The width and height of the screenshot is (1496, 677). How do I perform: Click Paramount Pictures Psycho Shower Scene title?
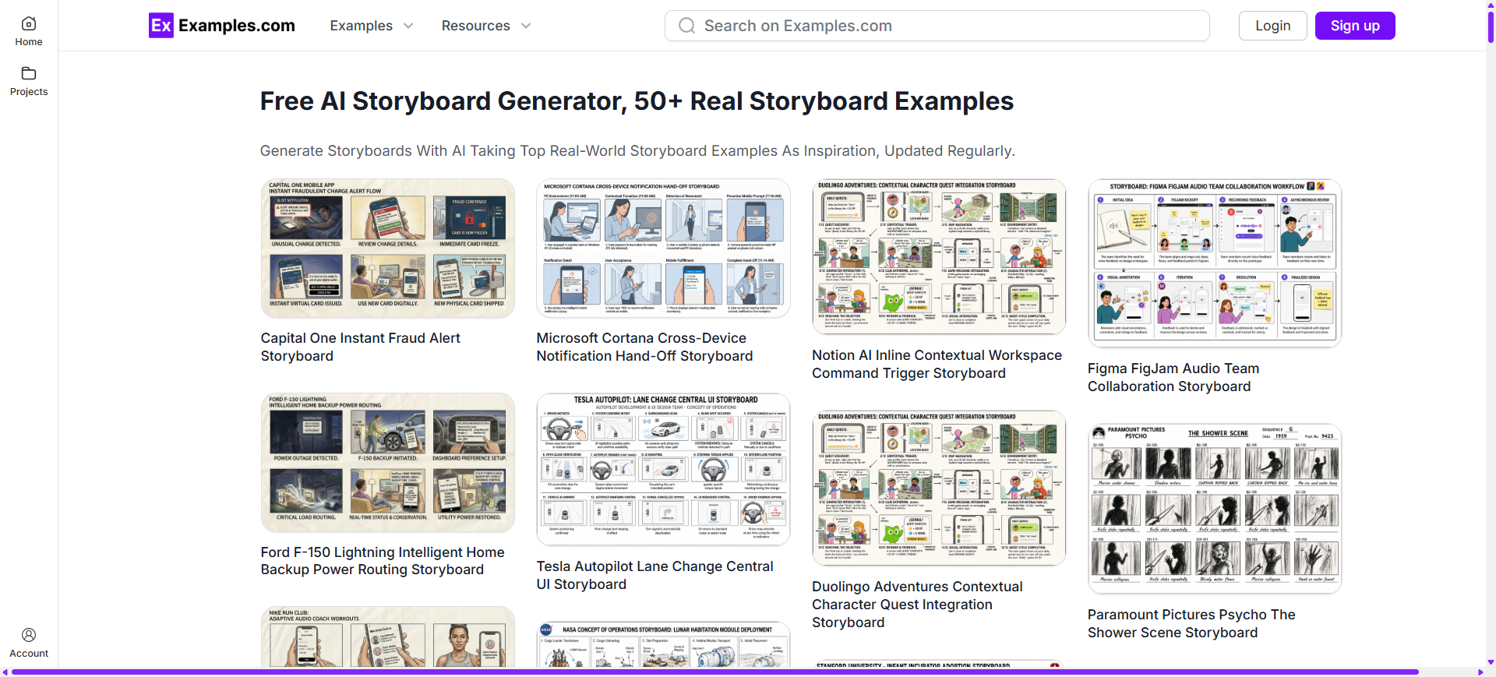(x=1191, y=623)
